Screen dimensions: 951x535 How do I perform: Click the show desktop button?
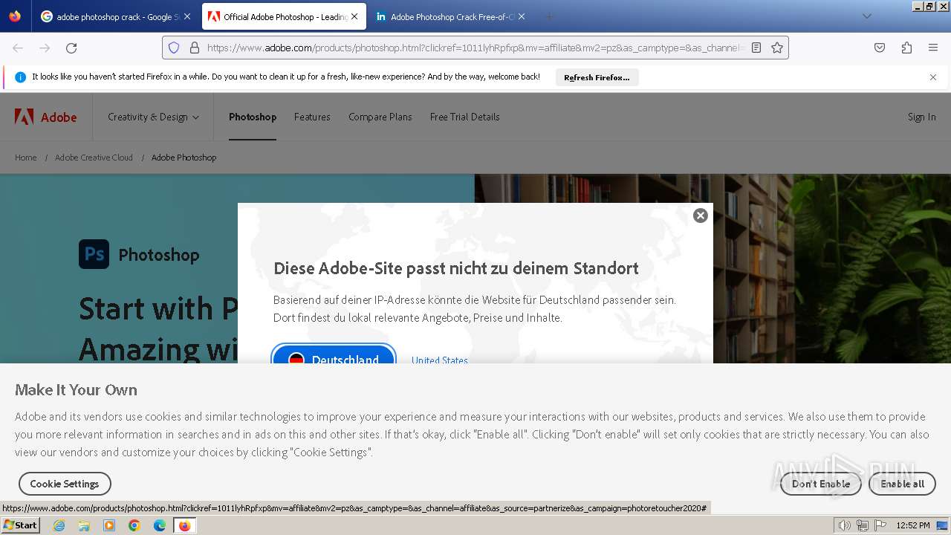(943, 525)
